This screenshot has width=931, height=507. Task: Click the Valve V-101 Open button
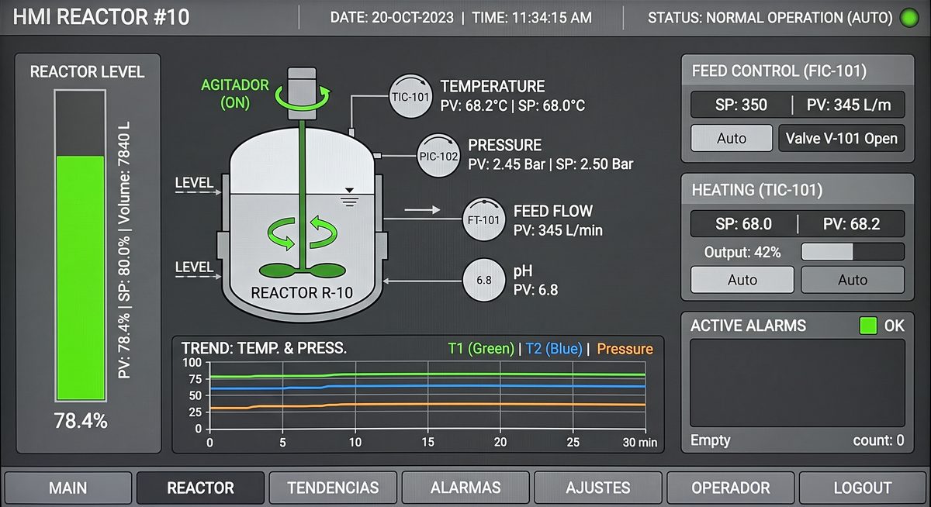pos(841,139)
